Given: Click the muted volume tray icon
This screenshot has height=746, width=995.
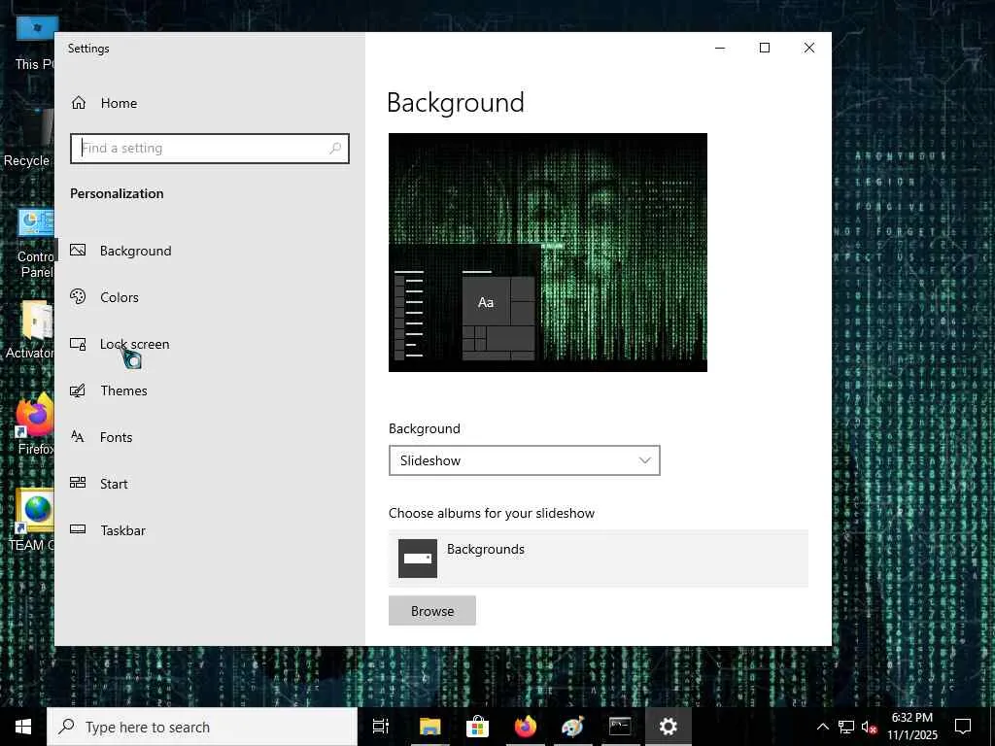Looking at the screenshot, I should 869,727.
